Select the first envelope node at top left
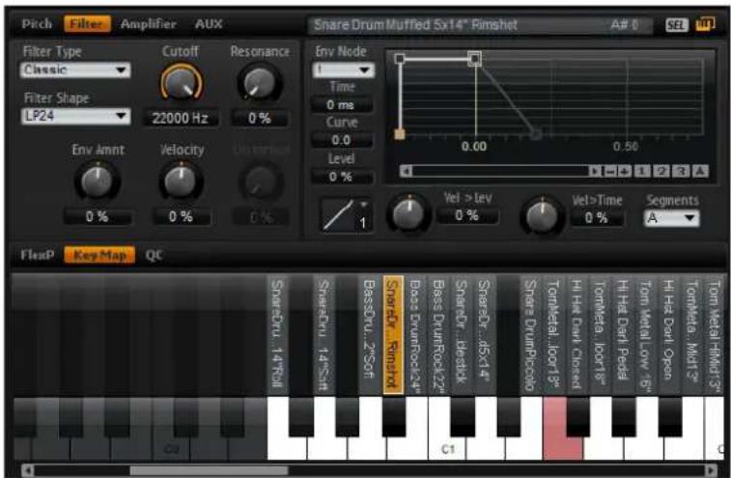Image resolution: width=731 pixels, height=478 pixels. tap(400, 59)
